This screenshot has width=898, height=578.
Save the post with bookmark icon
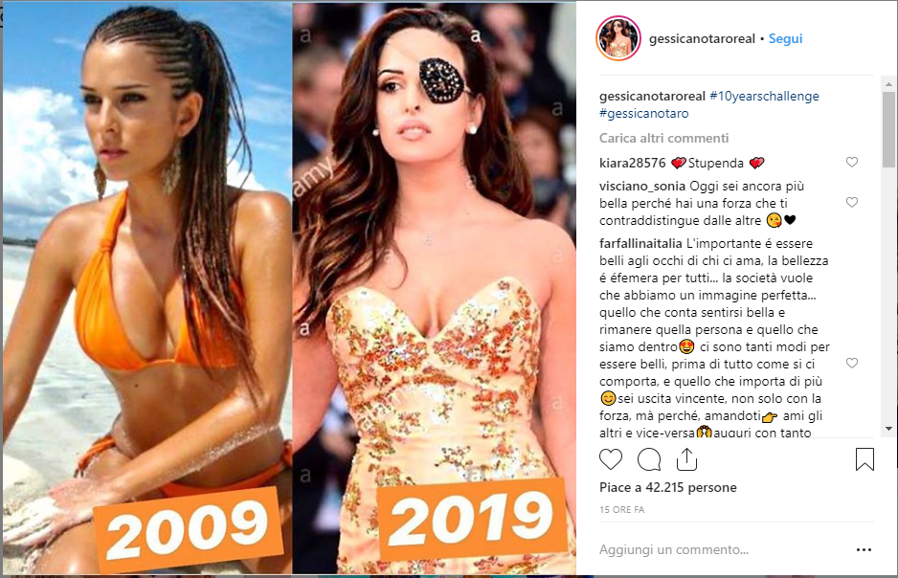[x=864, y=459]
